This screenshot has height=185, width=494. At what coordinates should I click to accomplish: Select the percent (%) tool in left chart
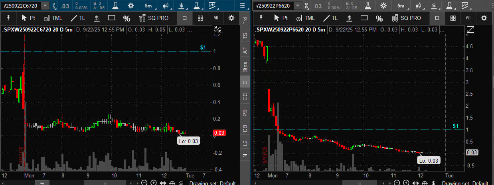[126, 18]
